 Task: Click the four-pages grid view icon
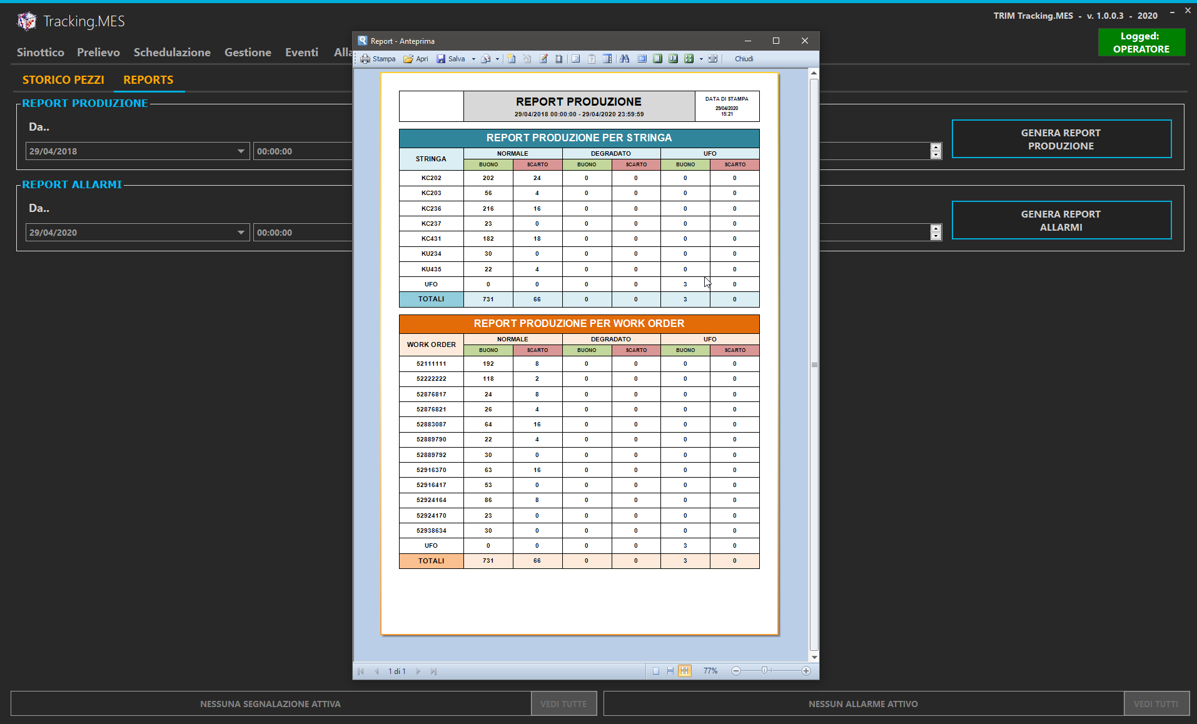(689, 59)
